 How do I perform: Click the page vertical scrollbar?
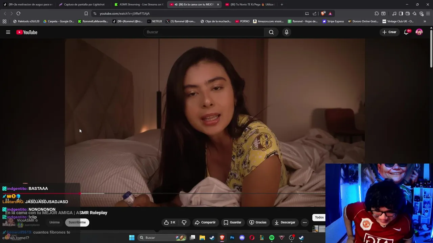coord(431,49)
